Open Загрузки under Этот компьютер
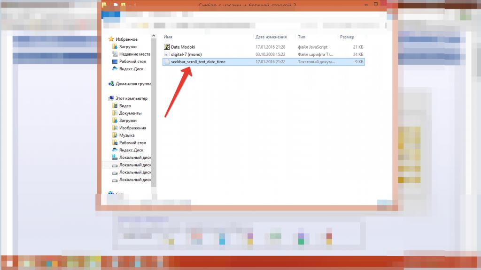Screen dimensions: 481x270 click(x=127, y=120)
